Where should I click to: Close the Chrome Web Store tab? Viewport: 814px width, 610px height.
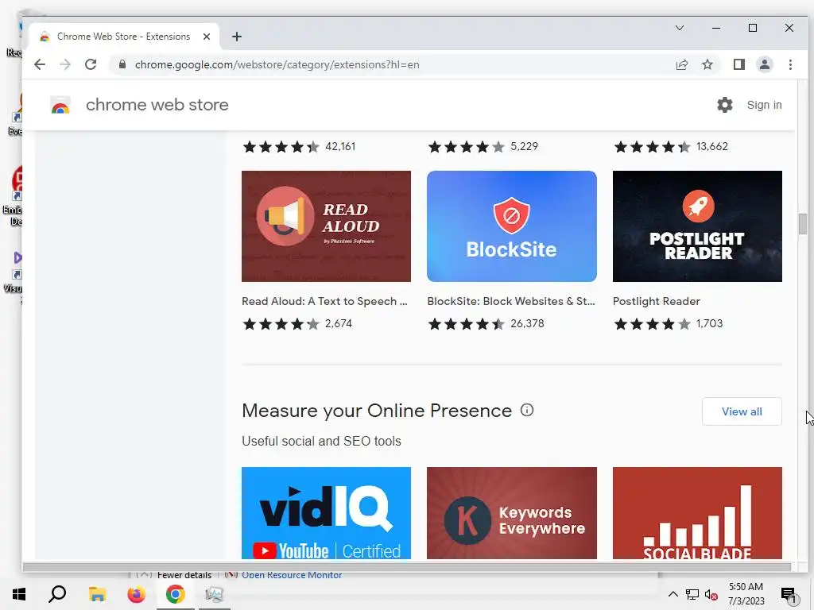click(207, 37)
